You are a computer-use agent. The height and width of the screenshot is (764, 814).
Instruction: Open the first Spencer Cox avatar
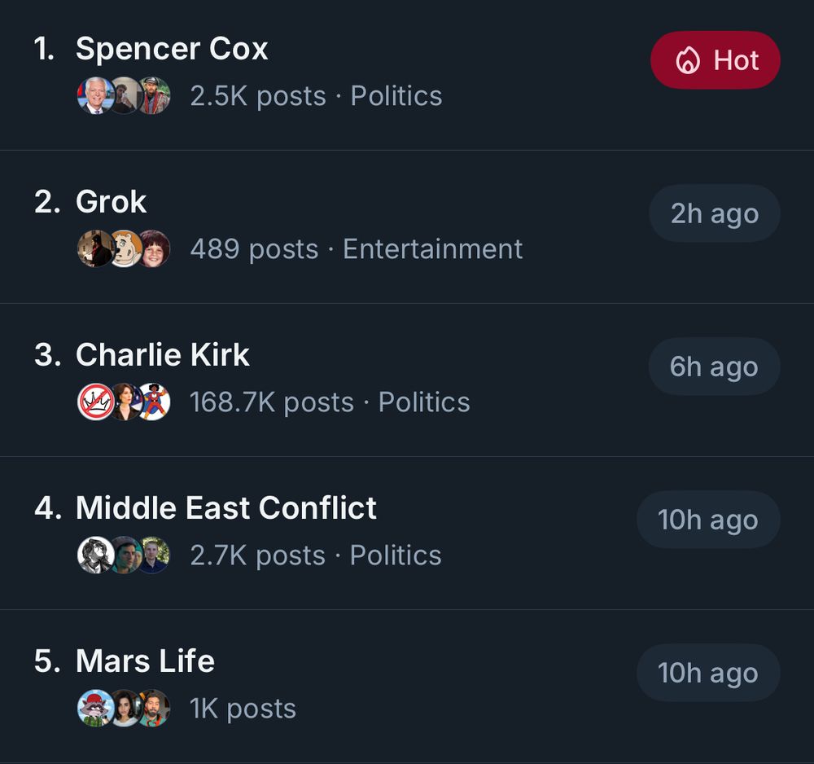tap(94, 95)
